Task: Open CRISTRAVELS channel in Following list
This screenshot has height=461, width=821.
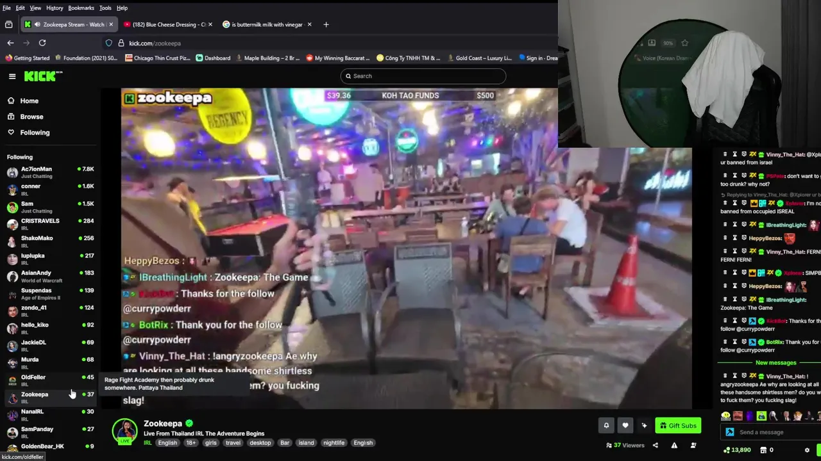Action: 50,224
